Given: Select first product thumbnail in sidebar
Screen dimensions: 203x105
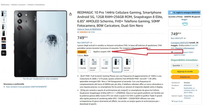Looking at the screenshot, I should (x=4, y=13).
